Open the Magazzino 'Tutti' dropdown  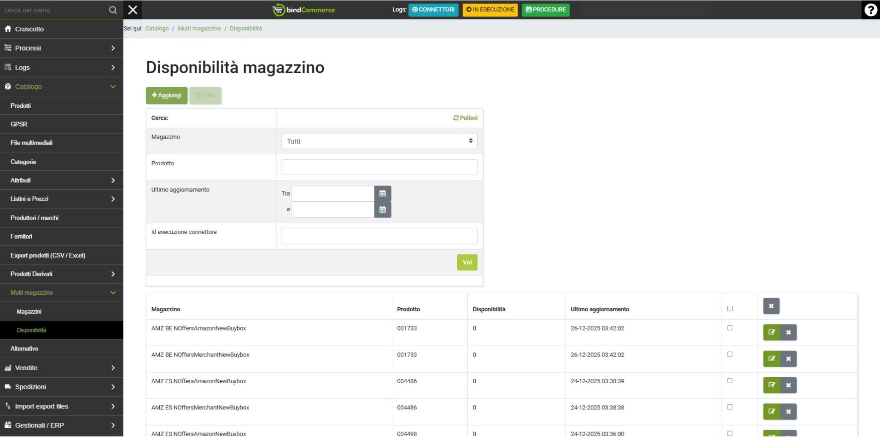pos(379,141)
